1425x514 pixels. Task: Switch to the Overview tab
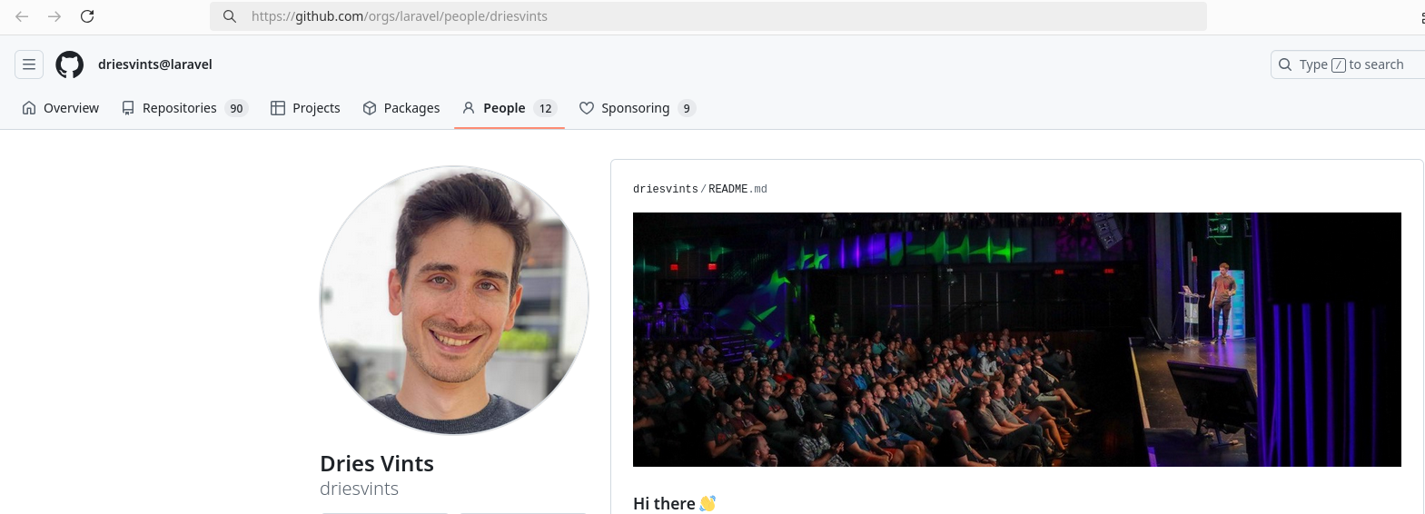pyautogui.click(x=60, y=108)
